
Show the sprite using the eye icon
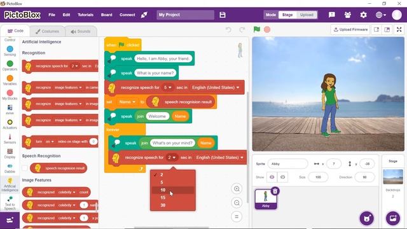(272, 177)
